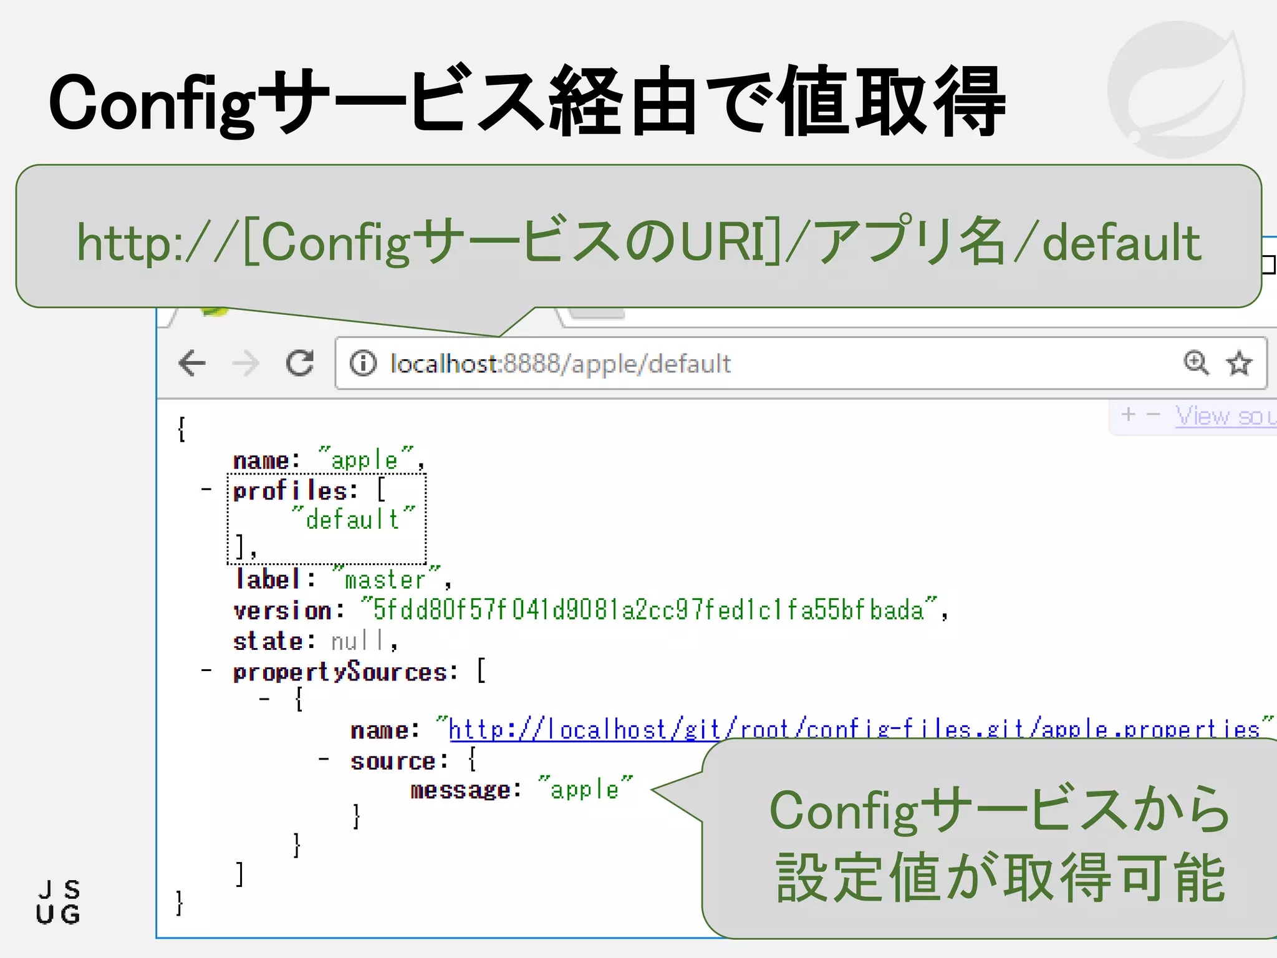Select the "default" profile value
Image resolution: width=1277 pixels, height=958 pixels.
coord(353,519)
